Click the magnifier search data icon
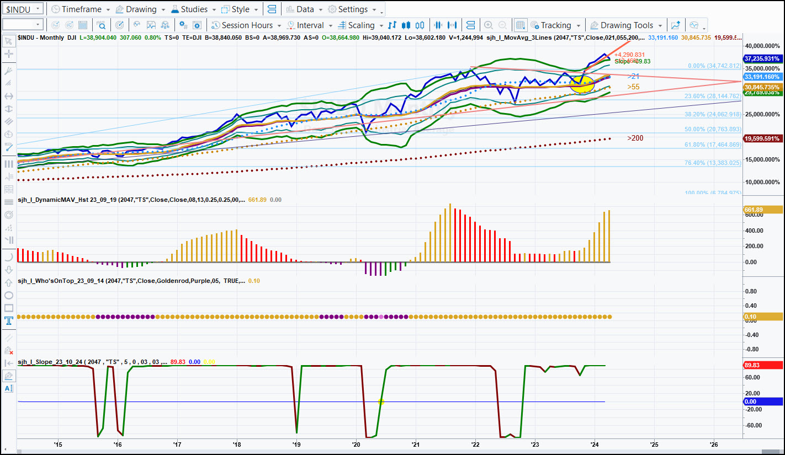Viewport: 785px width, 455px height. click(102, 25)
